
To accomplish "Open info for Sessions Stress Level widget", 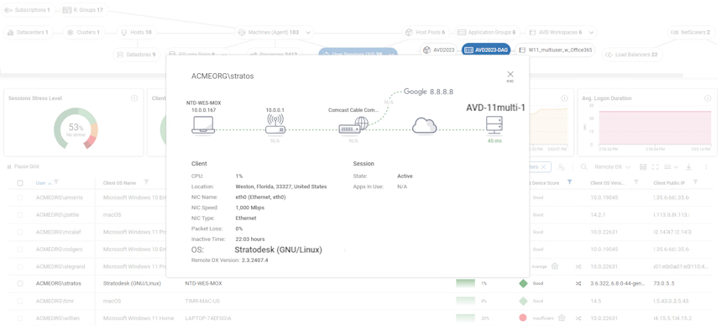I will point(134,98).
